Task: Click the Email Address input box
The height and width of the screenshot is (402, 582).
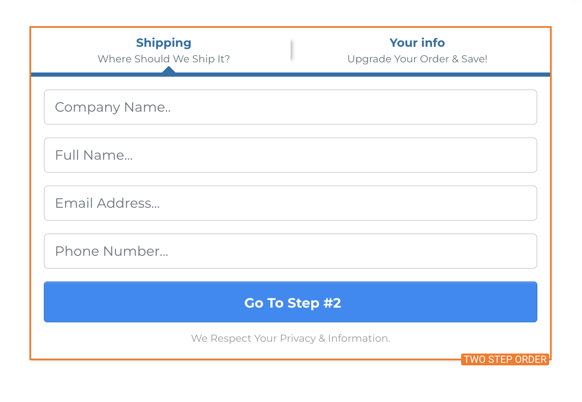Action: (x=291, y=203)
